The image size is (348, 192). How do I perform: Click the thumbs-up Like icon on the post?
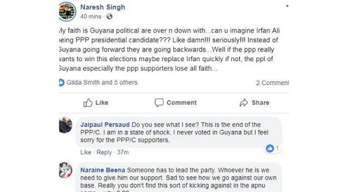click(88, 103)
